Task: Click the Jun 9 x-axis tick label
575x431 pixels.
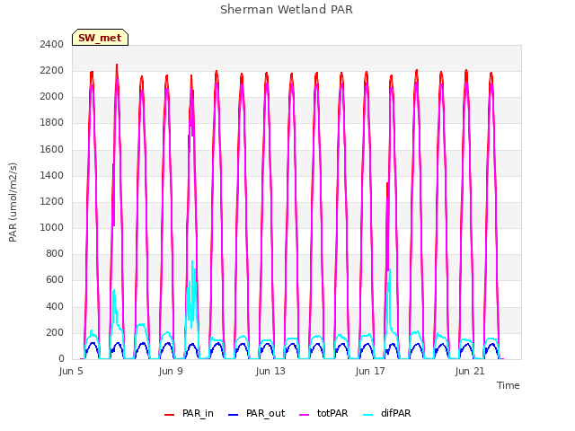Action: pos(171,371)
